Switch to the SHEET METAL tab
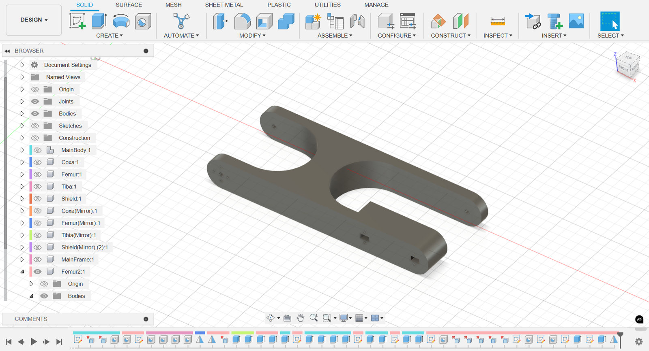 coord(224,5)
